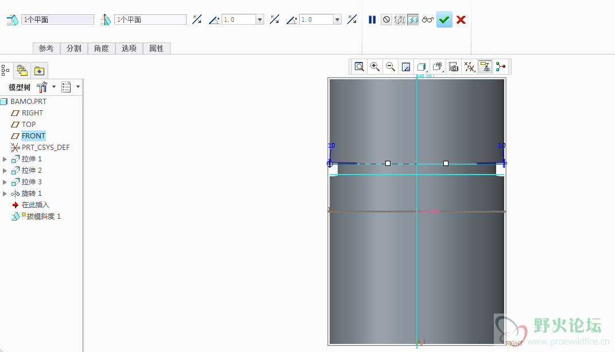Open the saved orientations AB icon
The image size is (615, 352).
(x=438, y=67)
